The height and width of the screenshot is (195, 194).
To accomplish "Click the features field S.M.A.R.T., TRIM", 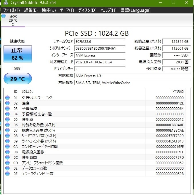I will click(132, 83).
